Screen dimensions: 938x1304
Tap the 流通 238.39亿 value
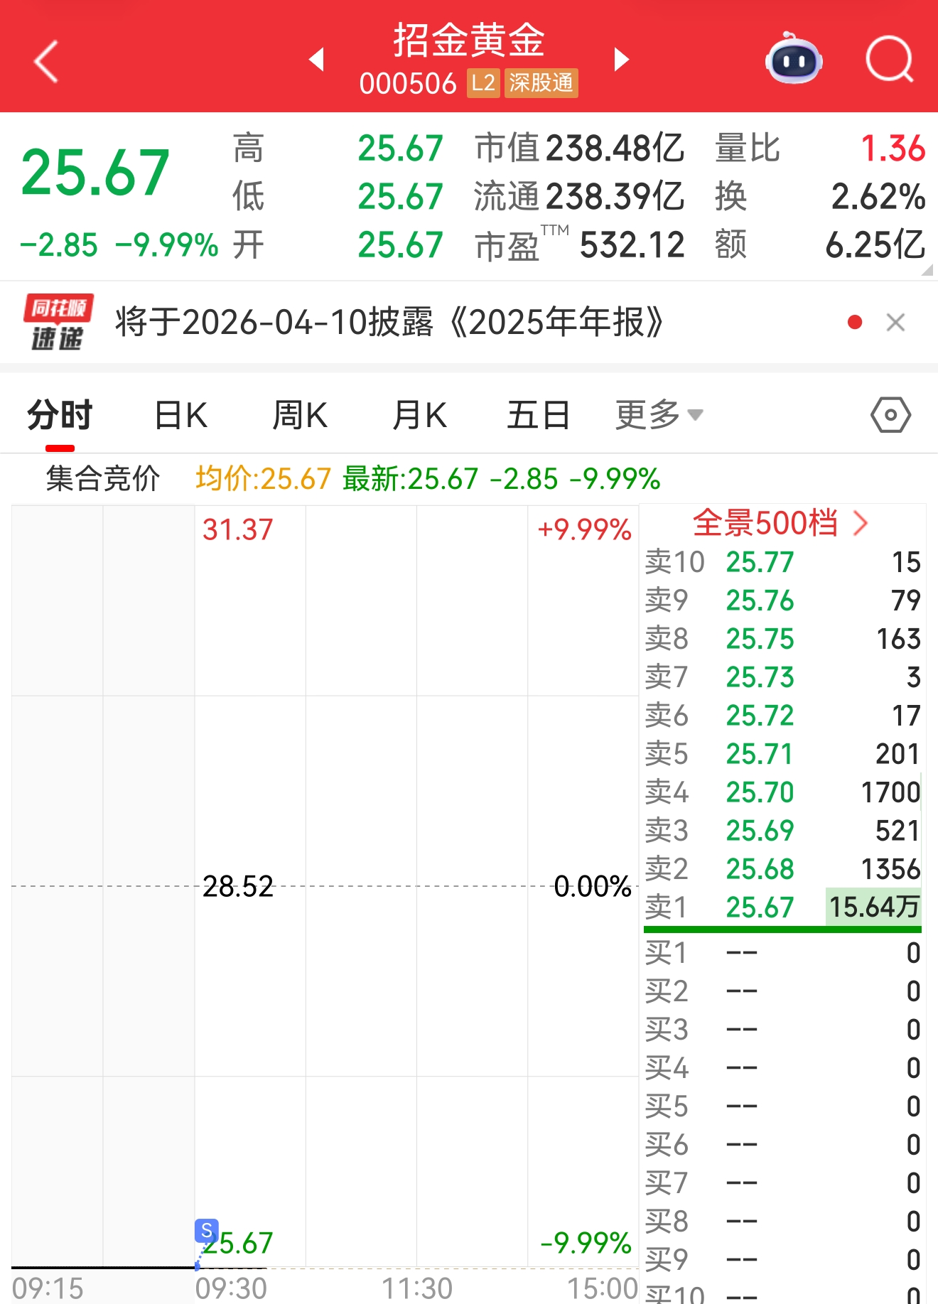coord(615,197)
